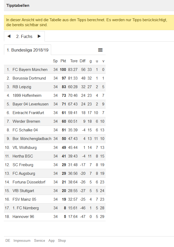Select the Eintracht Frankfurt row

28,113
